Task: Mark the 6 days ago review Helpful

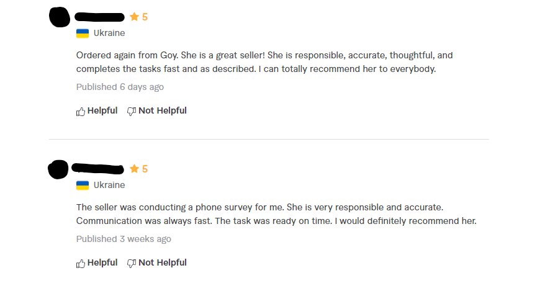Action: click(x=97, y=111)
